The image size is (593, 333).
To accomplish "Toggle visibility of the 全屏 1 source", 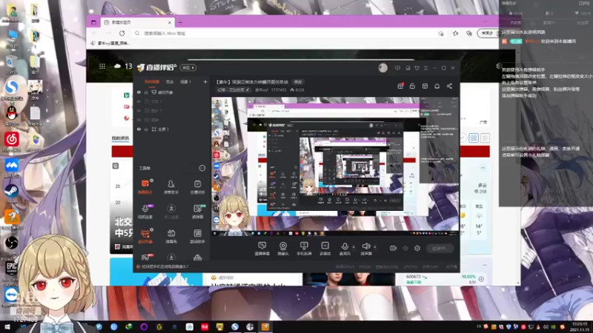I will click(x=139, y=129).
